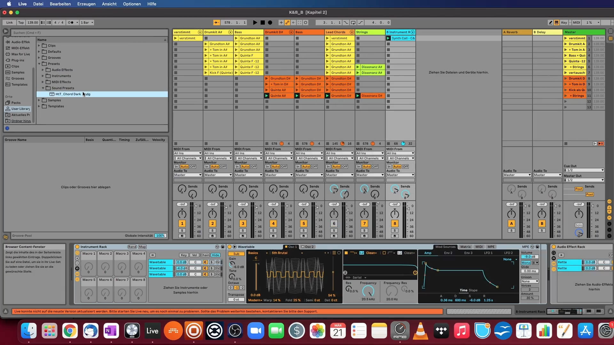
Task: Open the Optionen menu
Action: pyautogui.click(x=132, y=4)
